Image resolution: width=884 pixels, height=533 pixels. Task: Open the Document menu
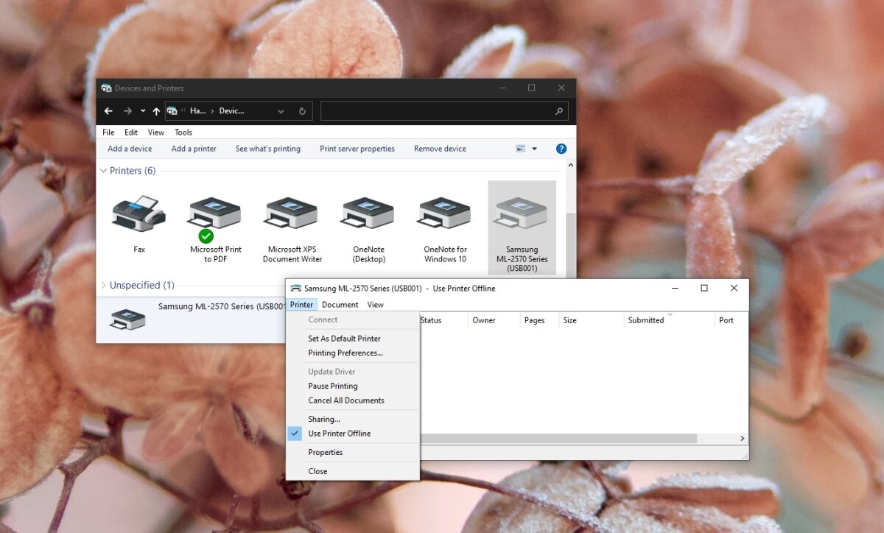(340, 304)
